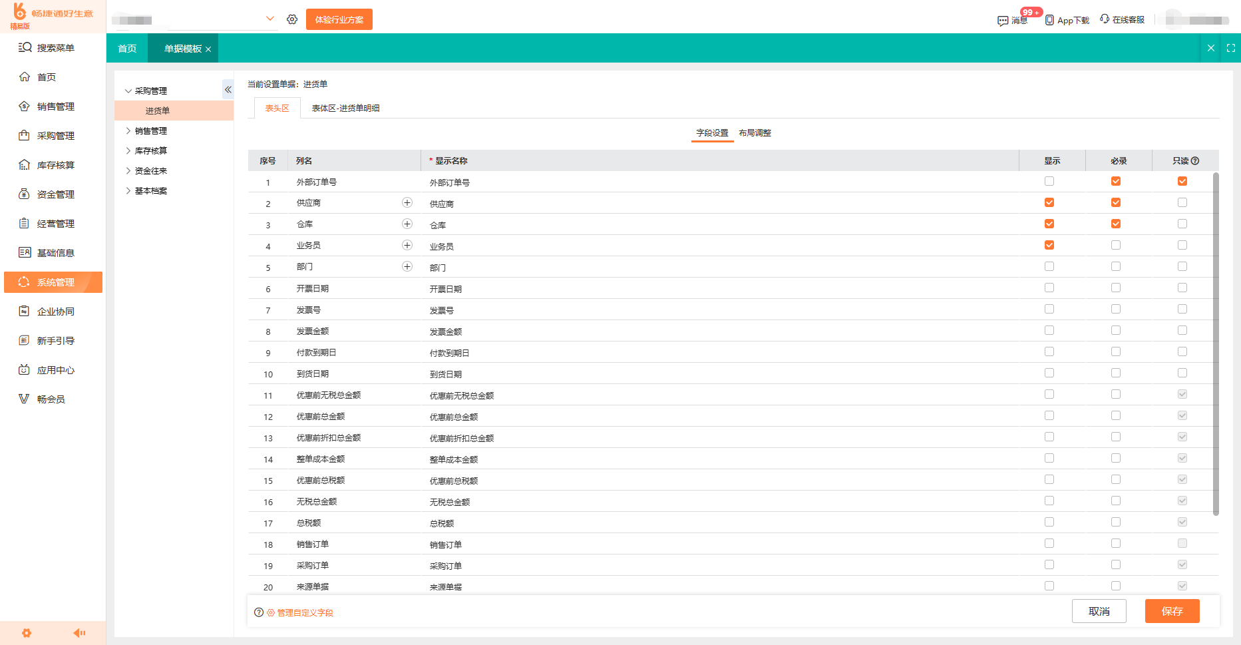Edit display name field for 到货日期
The image size is (1241, 645).
[720, 374]
